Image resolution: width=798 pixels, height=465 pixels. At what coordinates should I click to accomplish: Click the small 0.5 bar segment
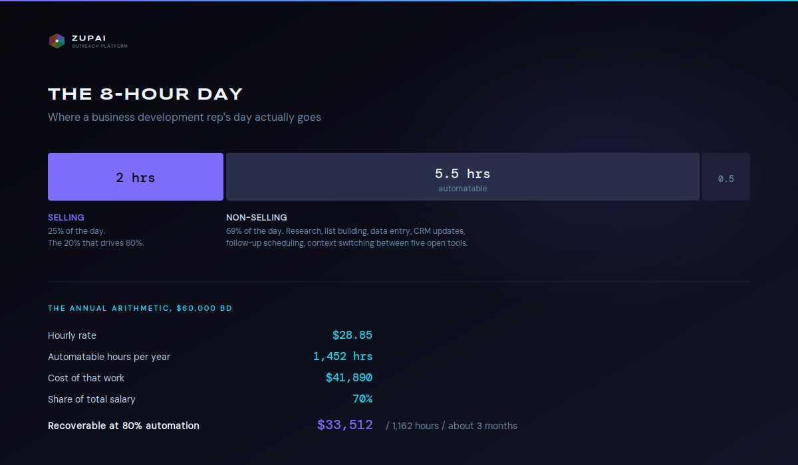coord(726,177)
